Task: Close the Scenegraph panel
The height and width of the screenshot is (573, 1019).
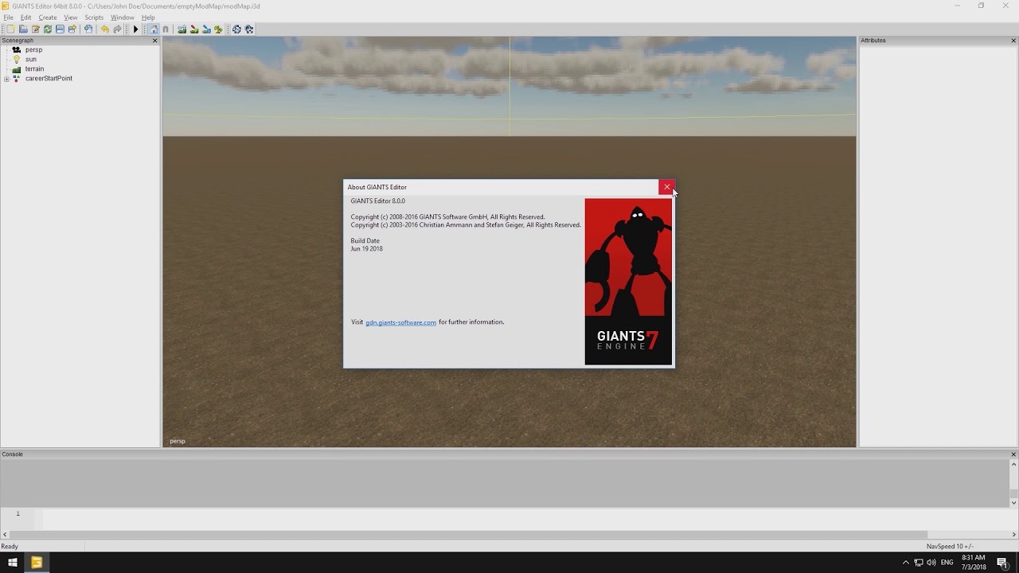Action: [x=155, y=41]
